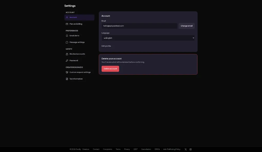
Task: Click the Blocked accounts lock icon
Action: coord(67,54)
